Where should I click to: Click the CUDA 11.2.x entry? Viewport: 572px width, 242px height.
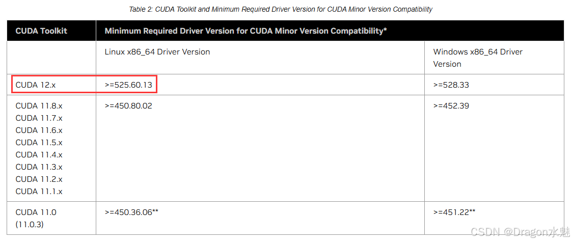click(x=39, y=179)
